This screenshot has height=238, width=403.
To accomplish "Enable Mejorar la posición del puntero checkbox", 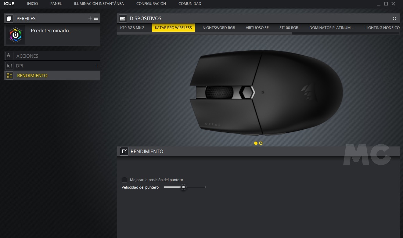I will pos(124,180).
